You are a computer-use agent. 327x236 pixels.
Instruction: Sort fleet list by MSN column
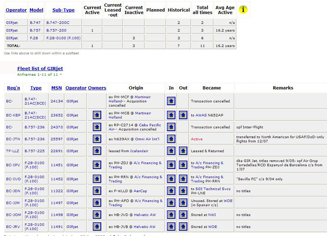56,88
